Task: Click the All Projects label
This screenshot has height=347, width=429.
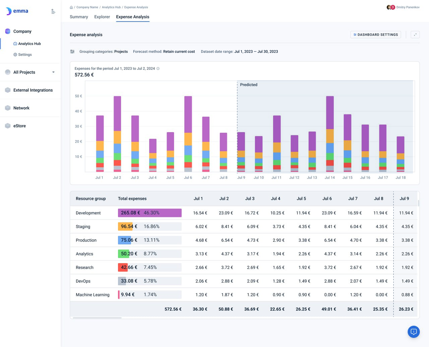Action: 24,72
